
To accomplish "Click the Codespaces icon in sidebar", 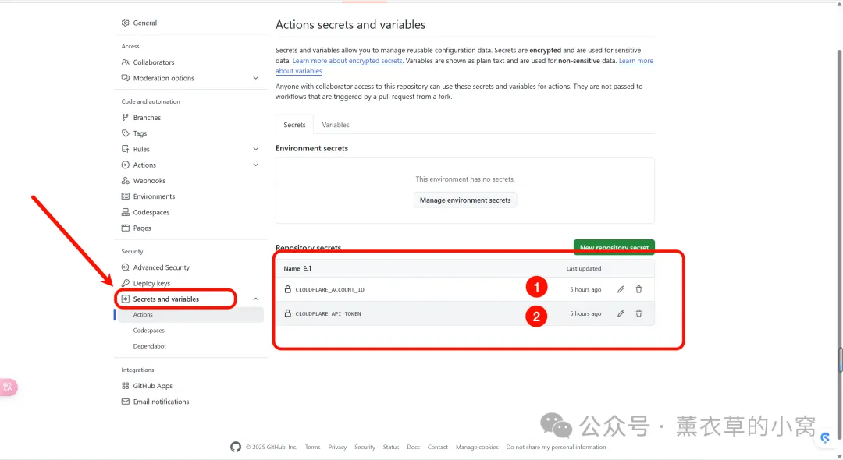I will click(125, 213).
